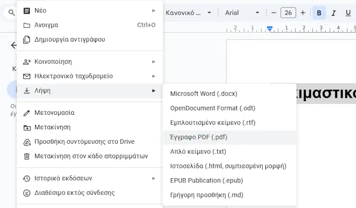Image resolution: width=356 pixels, height=208 pixels.
Task: Select Άνοιγμα menu item
Action: click(x=90, y=25)
